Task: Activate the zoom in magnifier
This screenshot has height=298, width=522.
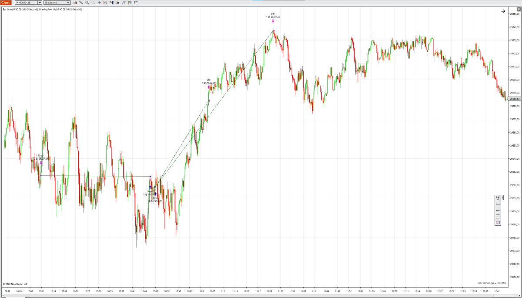Action: pos(87,3)
